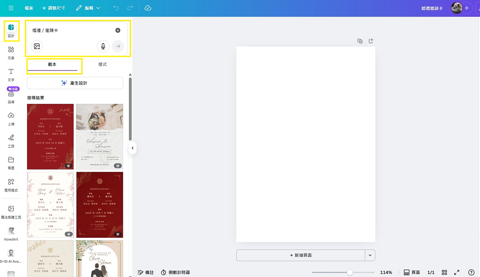480x277 pixels.
Task: Open the 上傳 (Uploads) panel
Action: pyautogui.click(x=11, y=119)
